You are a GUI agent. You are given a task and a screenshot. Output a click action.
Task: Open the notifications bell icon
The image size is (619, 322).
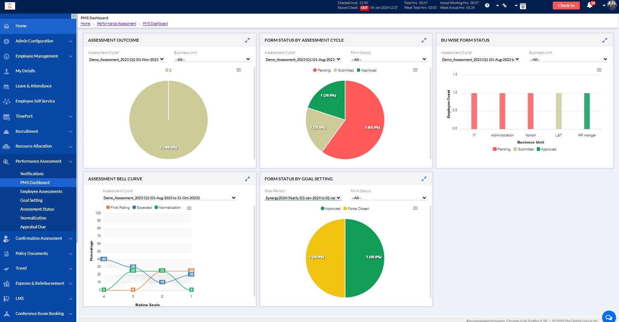coord(590,6)
